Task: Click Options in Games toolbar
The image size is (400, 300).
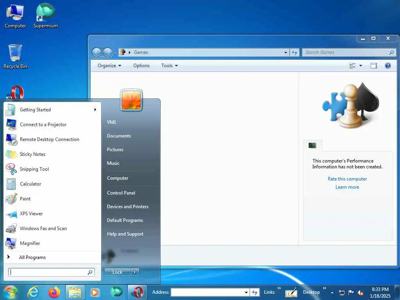Action: [141, 66]
